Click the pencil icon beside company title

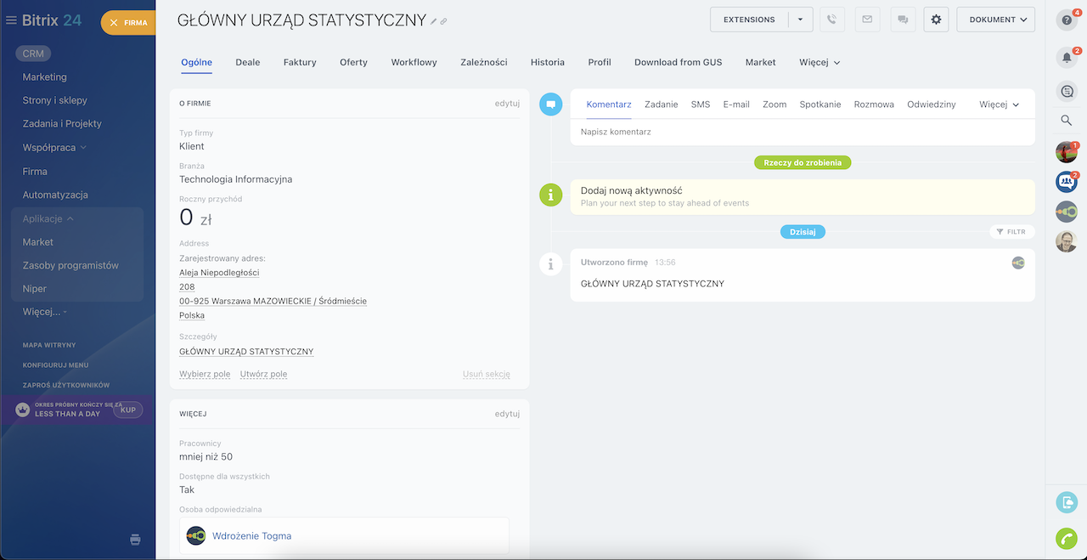434,21
